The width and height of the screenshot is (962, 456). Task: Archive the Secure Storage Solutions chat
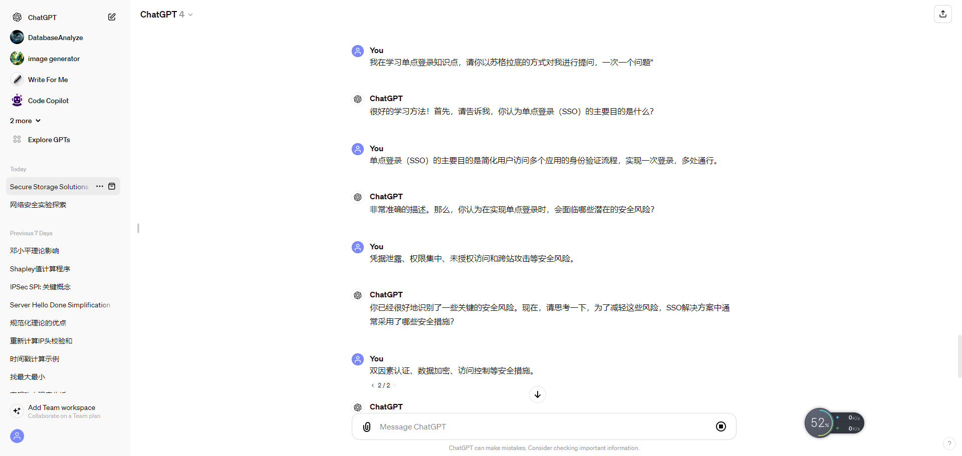pyautogui.click(x=112, y=186)
